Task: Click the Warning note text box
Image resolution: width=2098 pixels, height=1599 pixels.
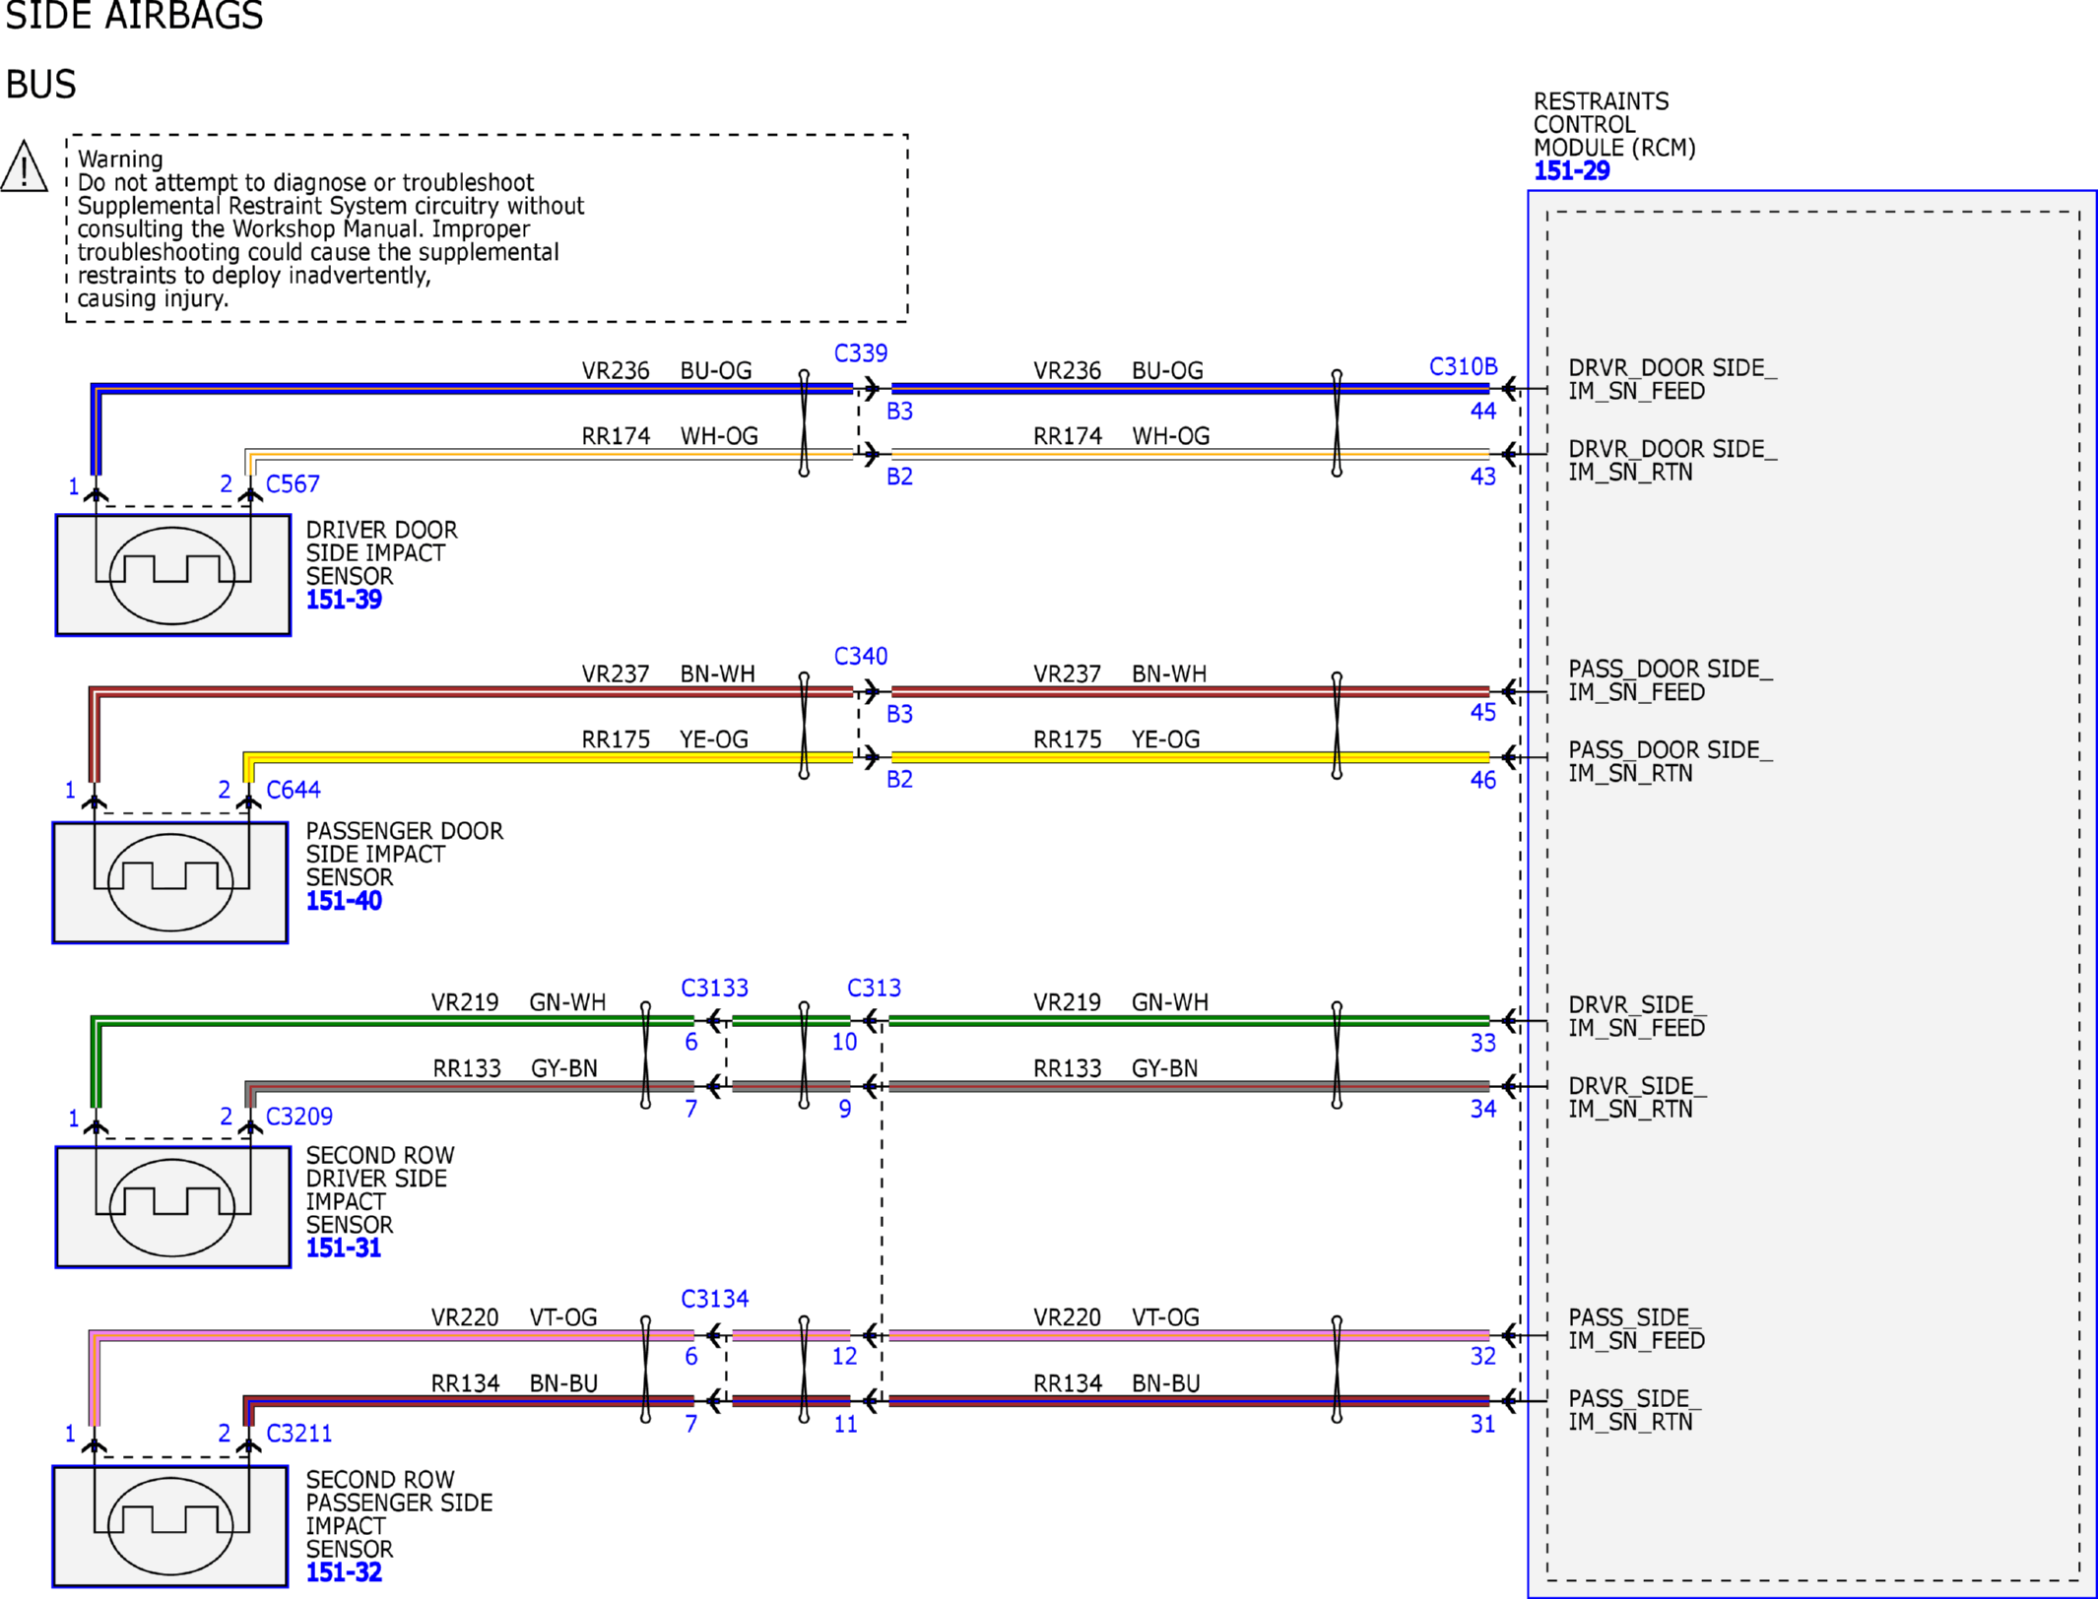Action: coord(487,228)
